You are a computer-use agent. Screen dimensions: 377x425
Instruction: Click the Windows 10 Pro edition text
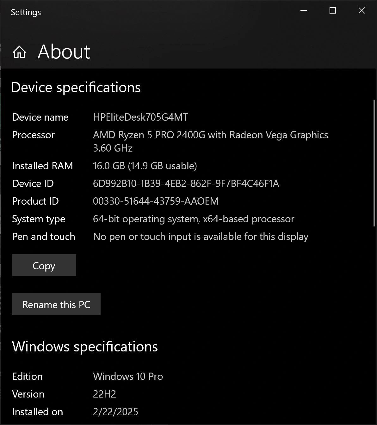click(x=128, y=376)
